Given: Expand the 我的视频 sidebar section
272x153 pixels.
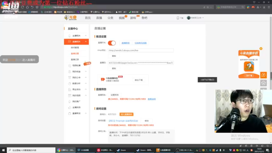Looking at the screenshot, I should click(x=86, y=96).
